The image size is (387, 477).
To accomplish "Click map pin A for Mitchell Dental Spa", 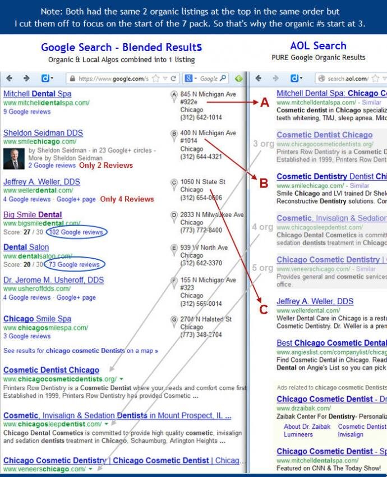I will click(x=174, y=96).
